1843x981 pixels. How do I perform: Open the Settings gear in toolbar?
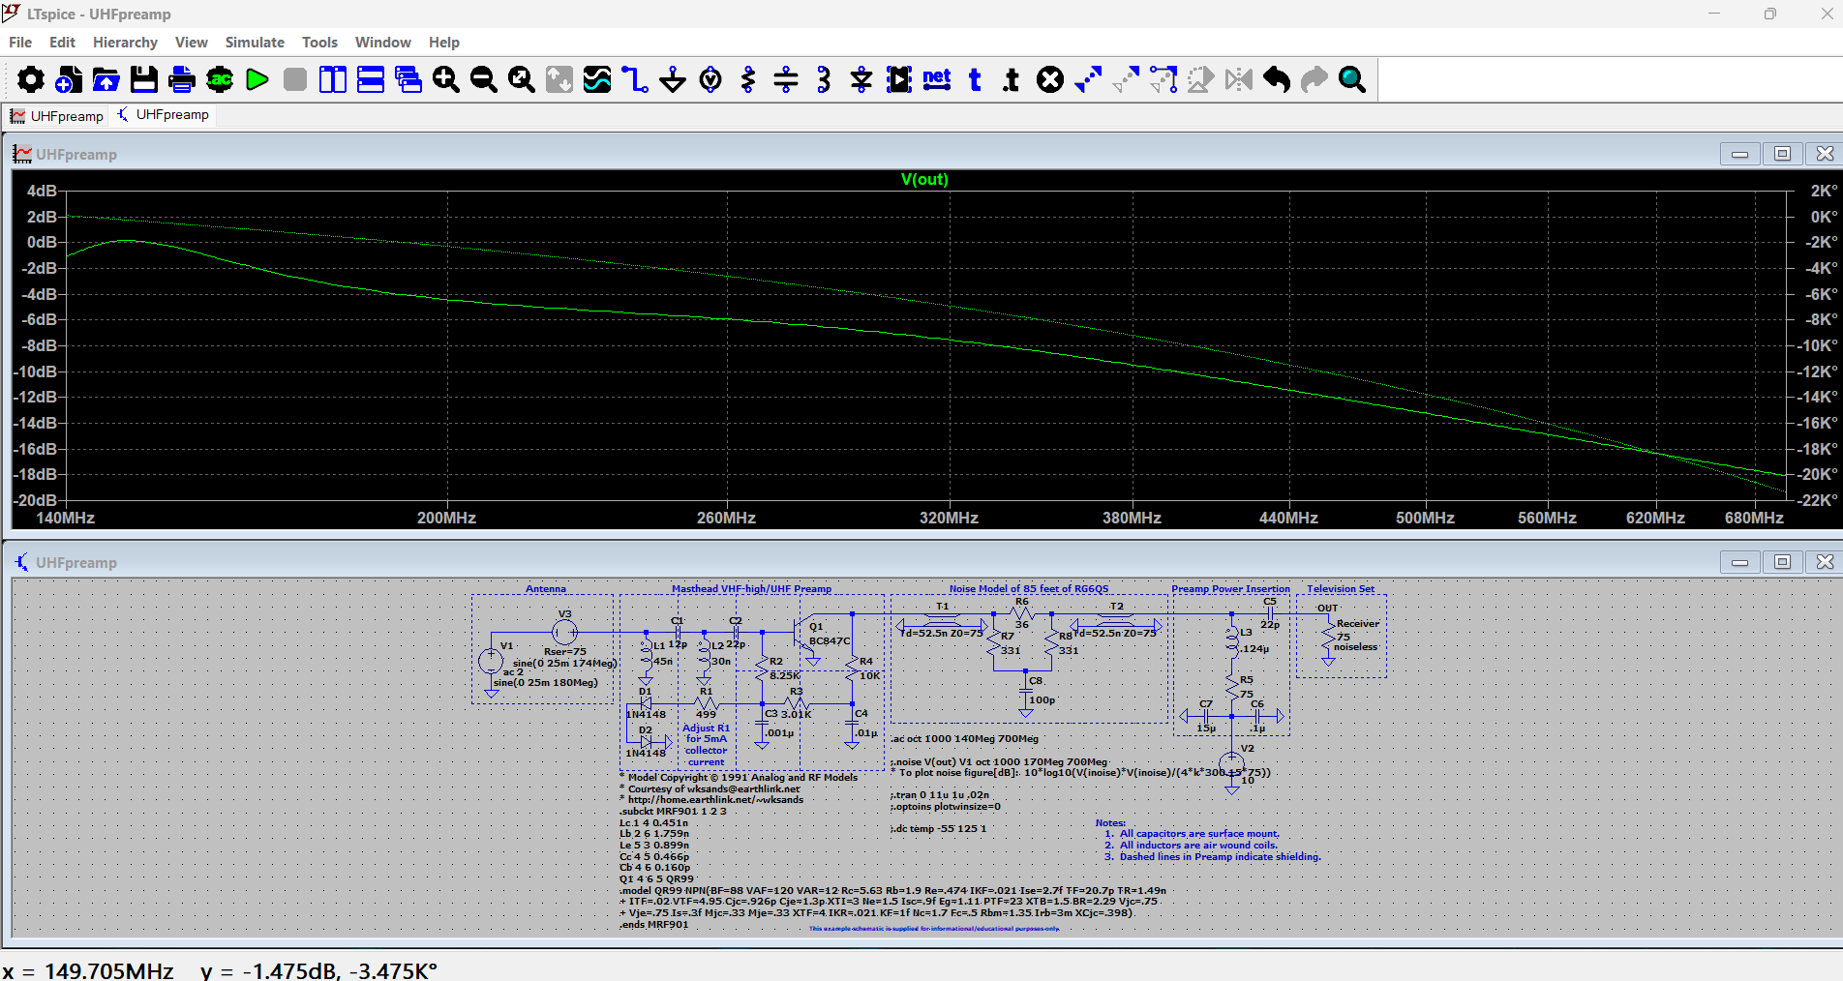(x=31, y=79)
